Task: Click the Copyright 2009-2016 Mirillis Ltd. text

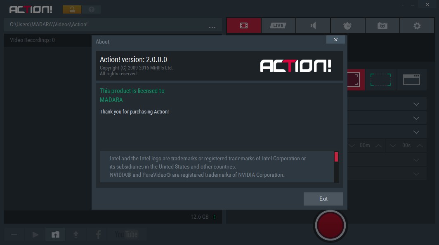Action: (x=136, y=68)
